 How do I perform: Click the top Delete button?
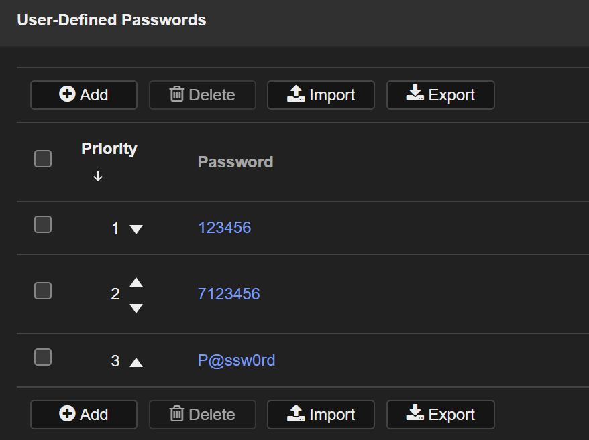202,95
